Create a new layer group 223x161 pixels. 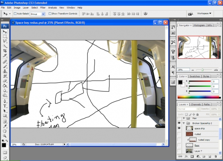(x=204, y=157)
